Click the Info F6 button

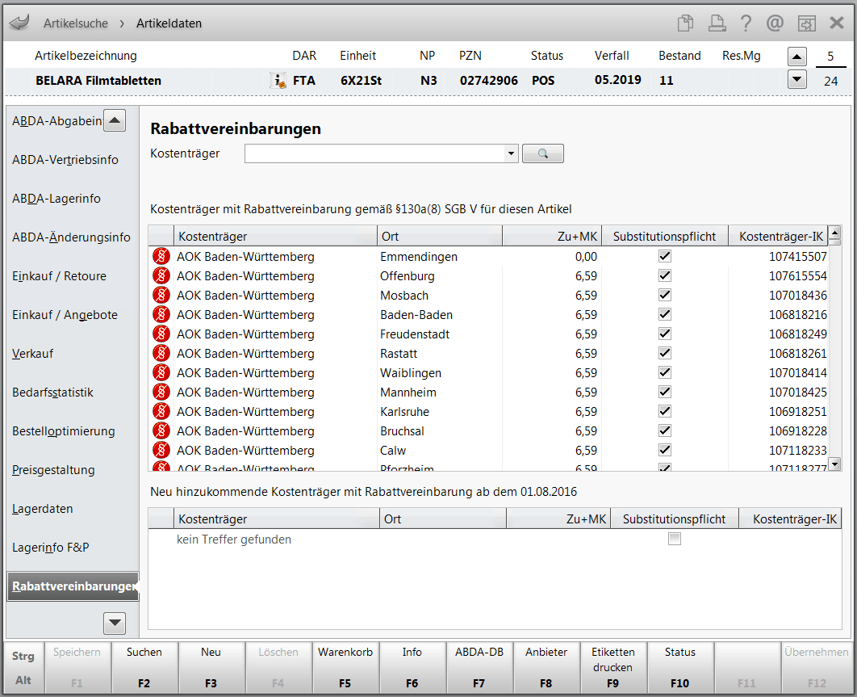[412, 667]
